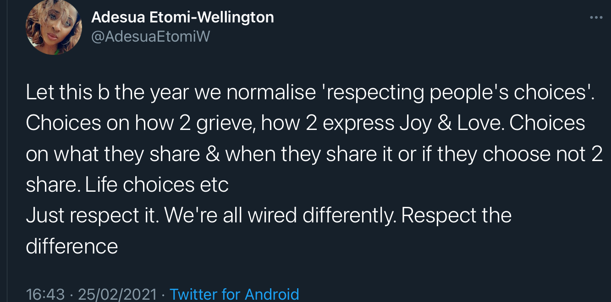Screen dimensions: 611x302
Task: Click the text "share. Life choices etc"
Action: coord(127,185)
